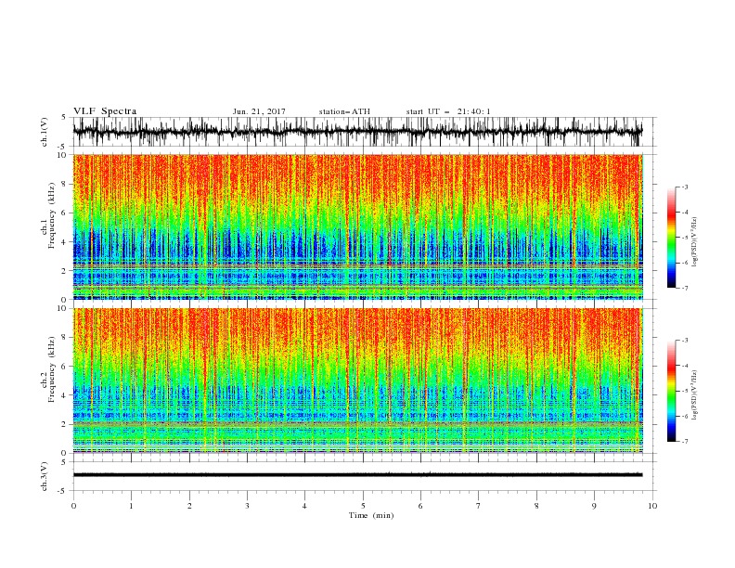
Task: Click the ch.1 color bar log(PSD) caption
Action: point(694,242)
